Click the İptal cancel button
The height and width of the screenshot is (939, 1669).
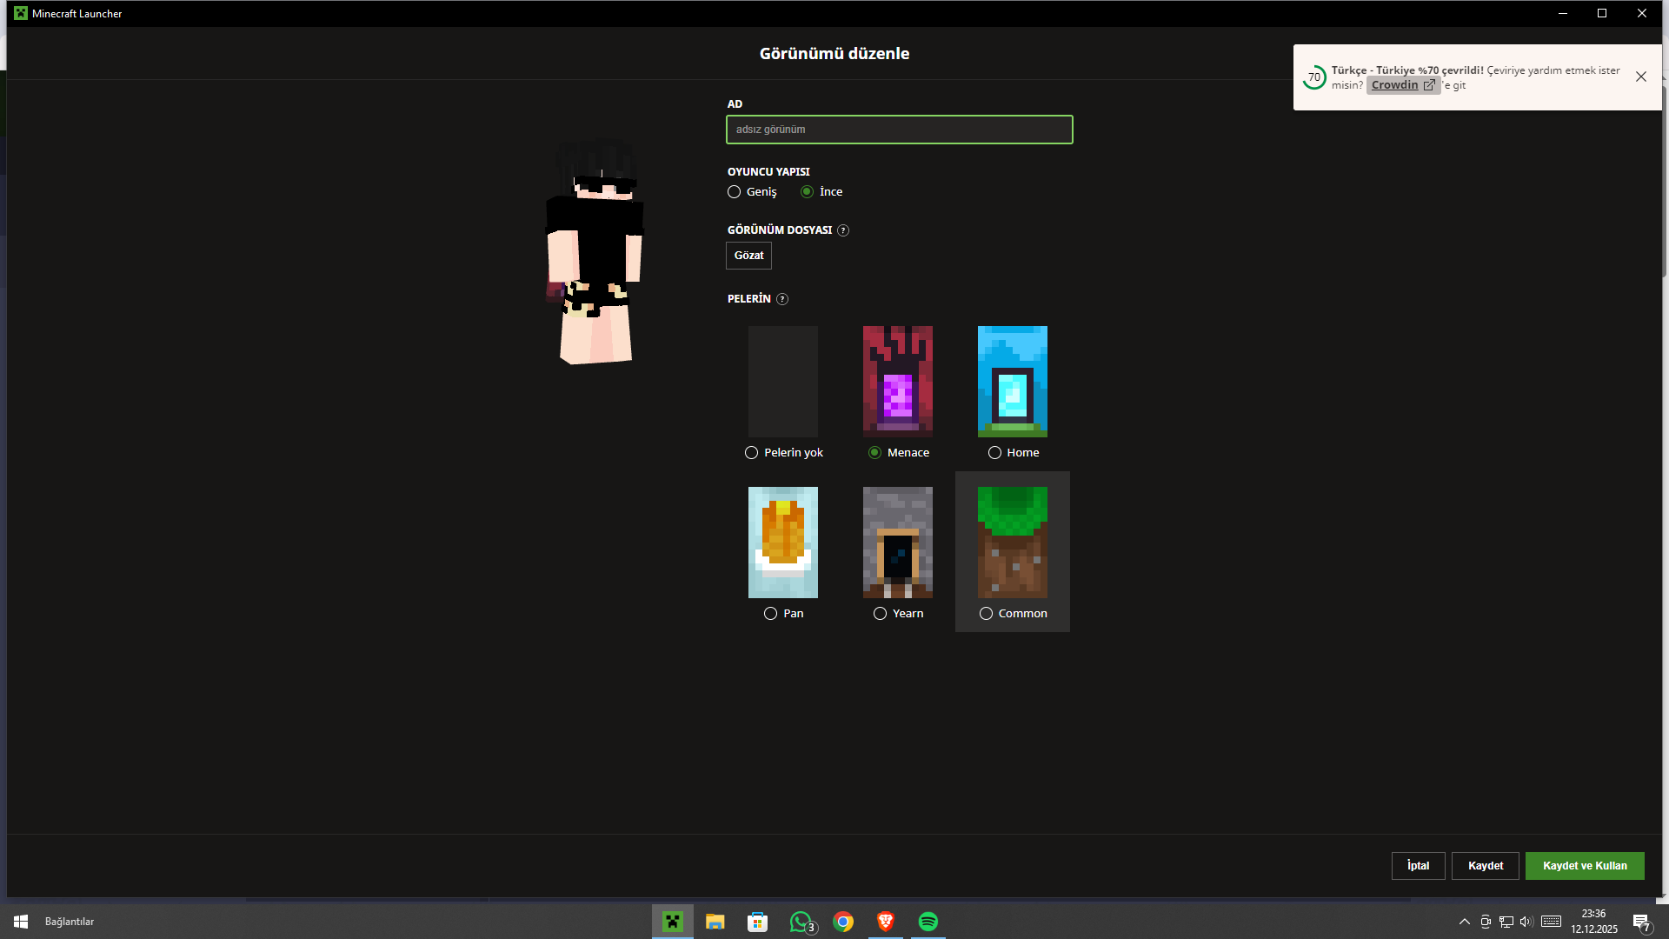tap(1419, 866)
